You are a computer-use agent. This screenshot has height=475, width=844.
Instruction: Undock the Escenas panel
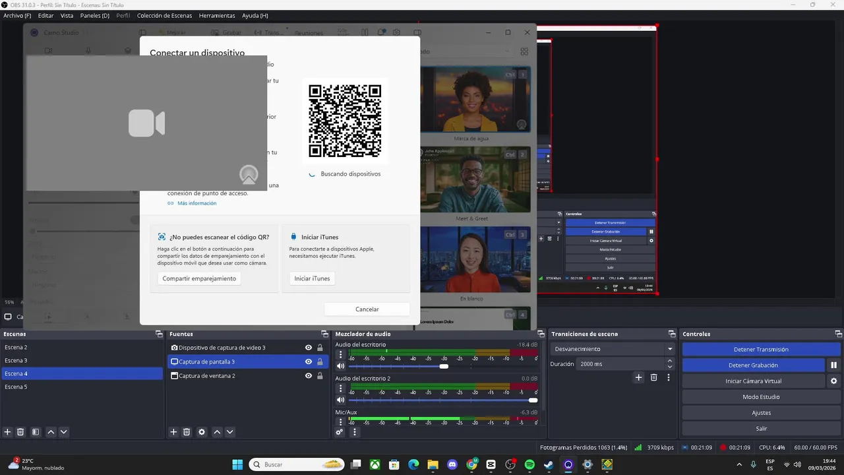tap(159, 334)
